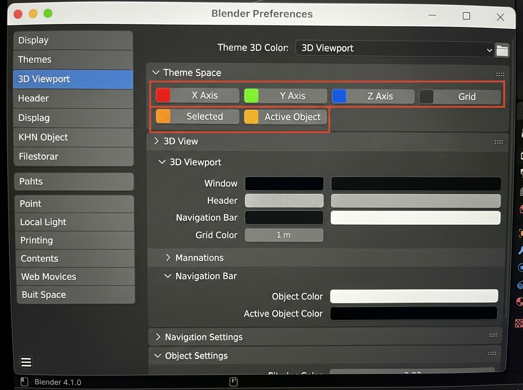Click the grip dots on the Theme Space header
Viewport: 523px width, 390px height.
coord(500,74)
